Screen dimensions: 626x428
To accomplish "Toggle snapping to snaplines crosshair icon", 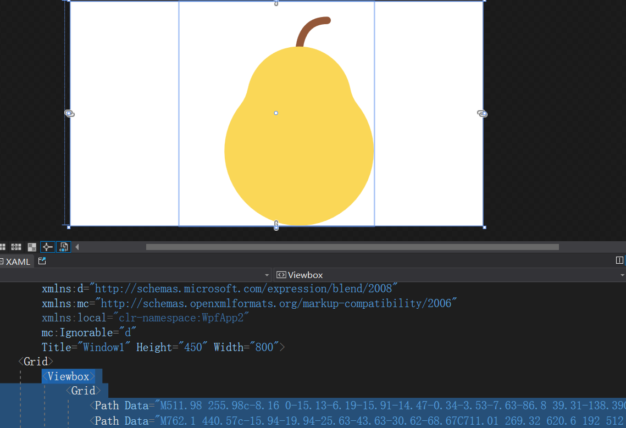I will coord(47,247).
